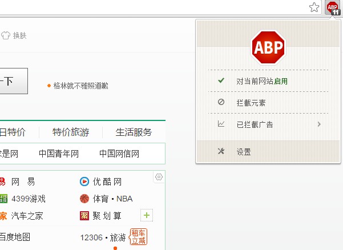This screenshot has width=343, height=250.
Task: Open the 12306·旅游 link
Action: pyautogui.click(x=103, y=237)
